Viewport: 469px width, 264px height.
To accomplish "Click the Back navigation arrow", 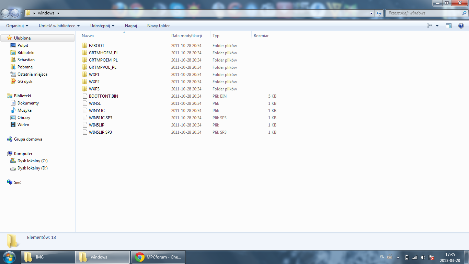I will (x=5, y=13).
